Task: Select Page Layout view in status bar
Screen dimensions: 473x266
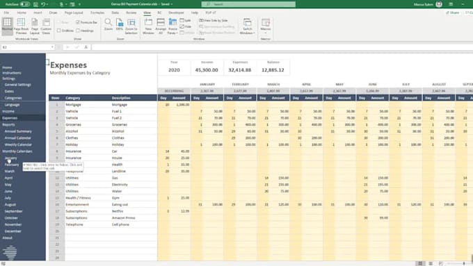Action: tap(431, 264)
